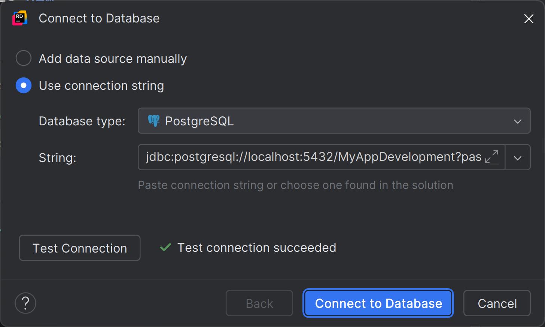Open help via the question mark icon
Viewport: 545px width, 327px height.
[25, 303]
